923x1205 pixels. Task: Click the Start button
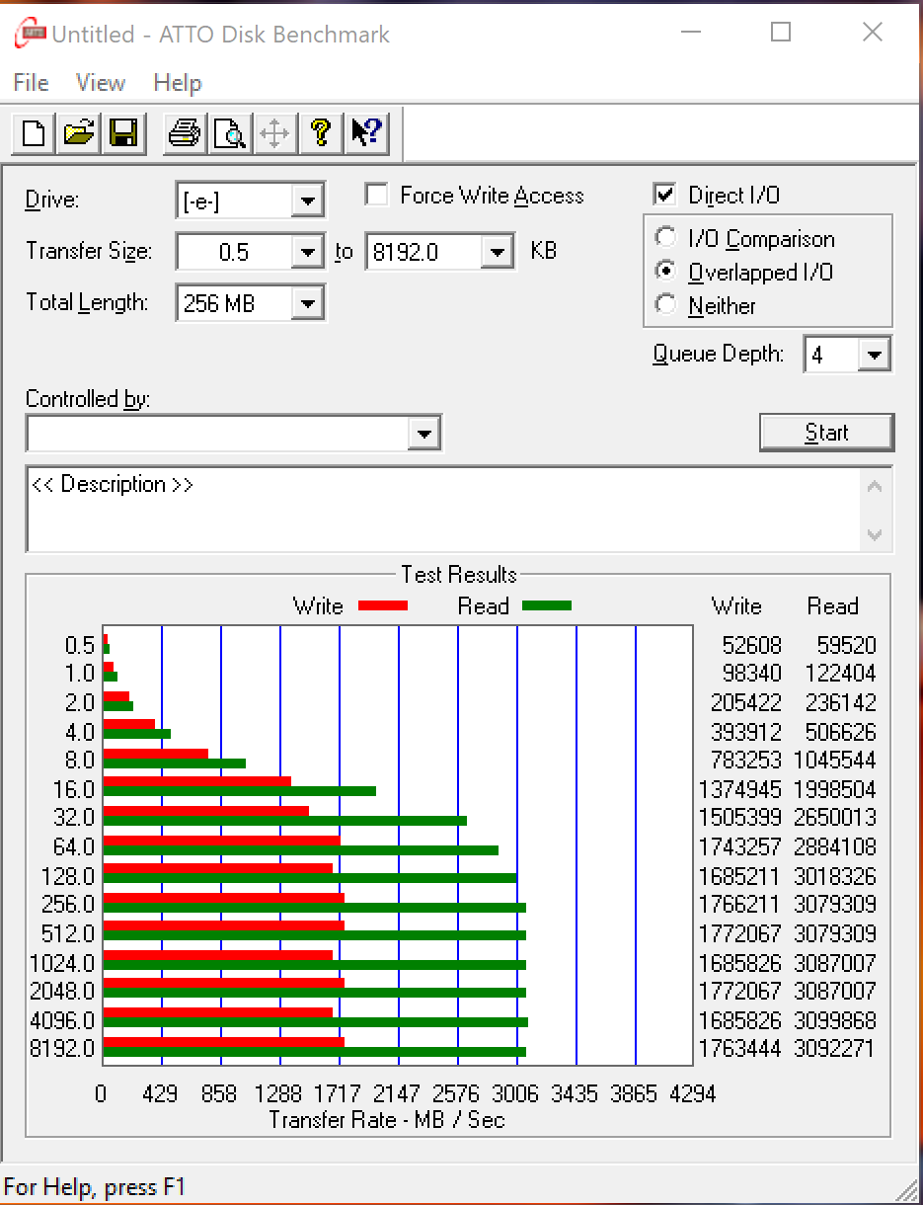point(826,433)
